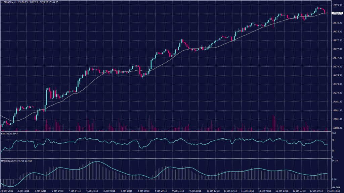Click the 4 Jan 16:15 time label
344x193 pixels.
[x=92, y=191]
